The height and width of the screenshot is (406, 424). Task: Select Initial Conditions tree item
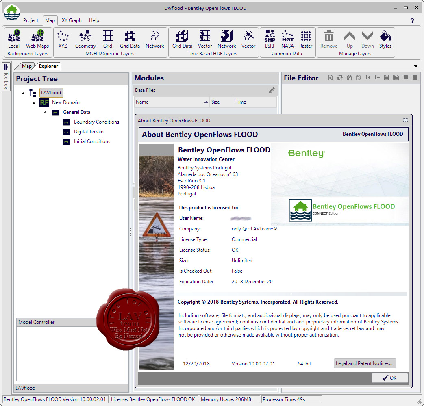[x=92, y=141]
